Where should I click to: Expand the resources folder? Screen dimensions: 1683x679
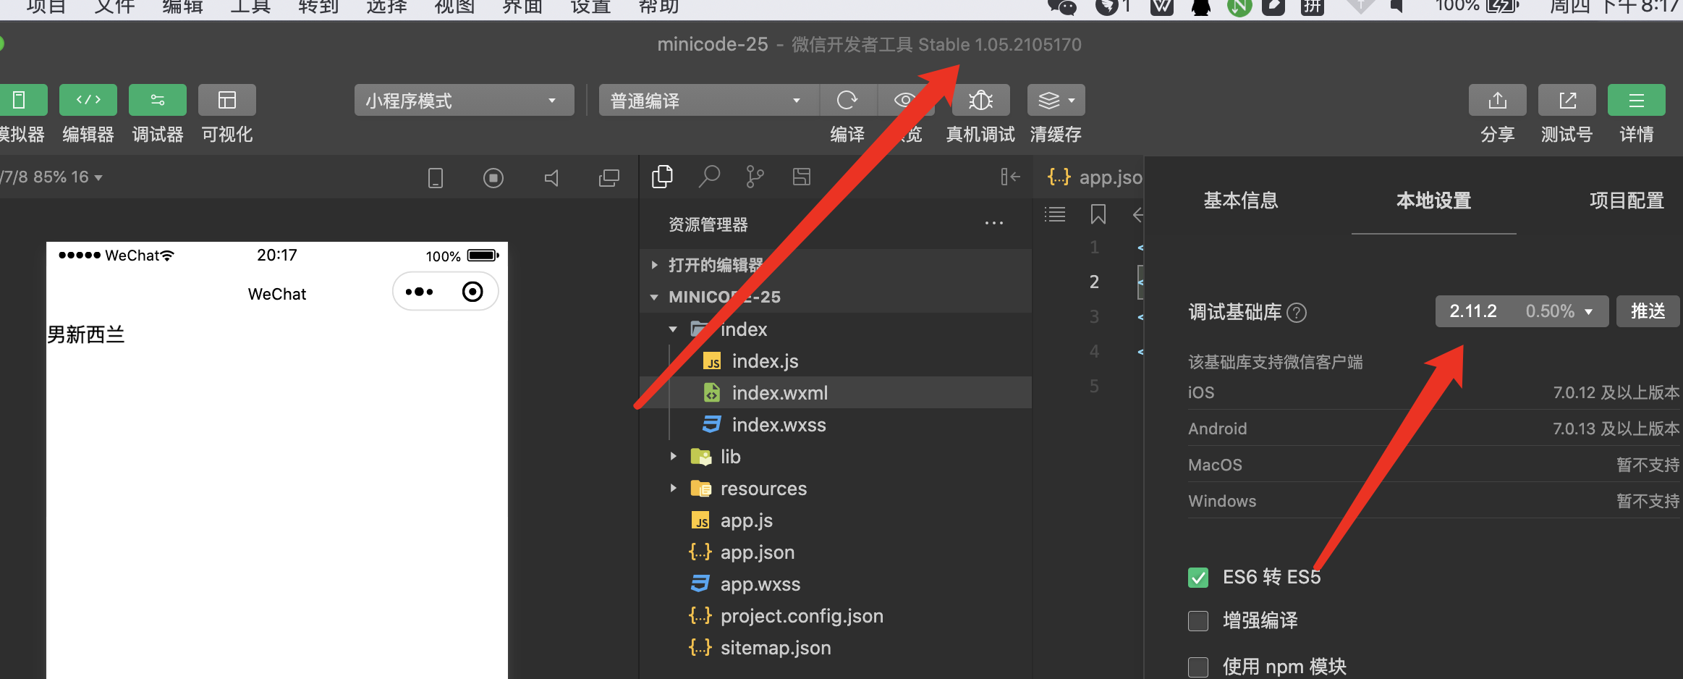pos(836,489)
